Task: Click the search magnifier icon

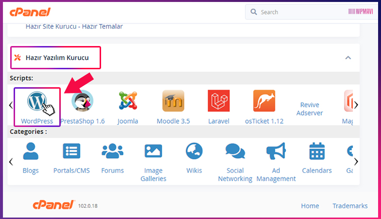Action: click(254, 12)
